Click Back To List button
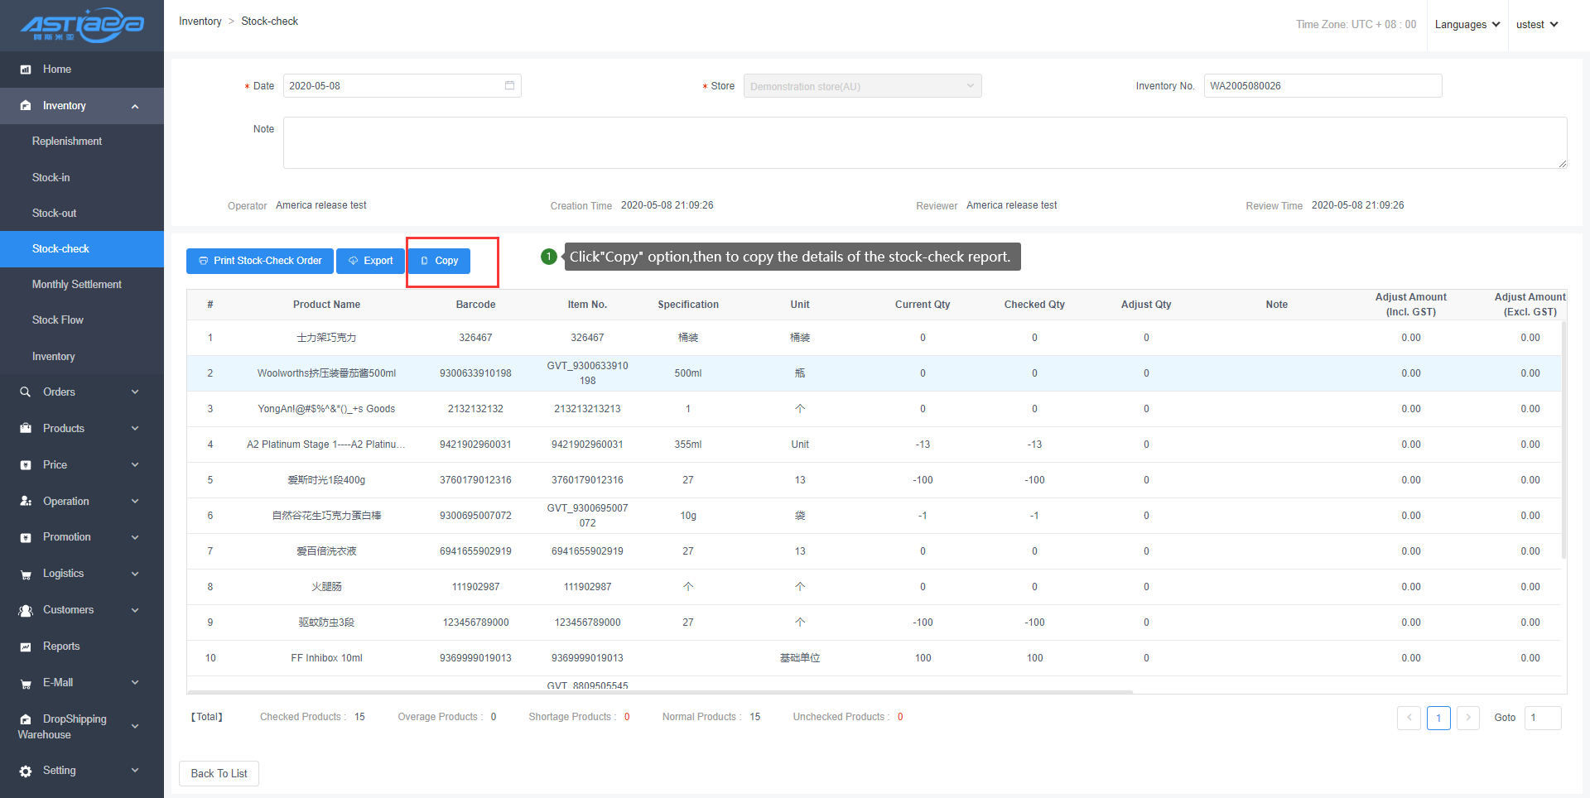The width and height of the screenshot is (1590, 798). point(219,774)
